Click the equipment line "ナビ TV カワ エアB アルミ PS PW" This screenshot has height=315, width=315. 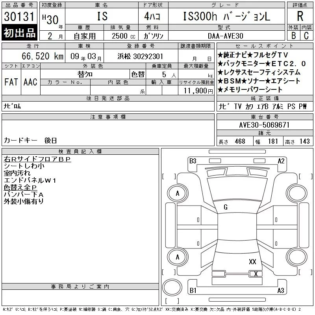tap(263, 106)
